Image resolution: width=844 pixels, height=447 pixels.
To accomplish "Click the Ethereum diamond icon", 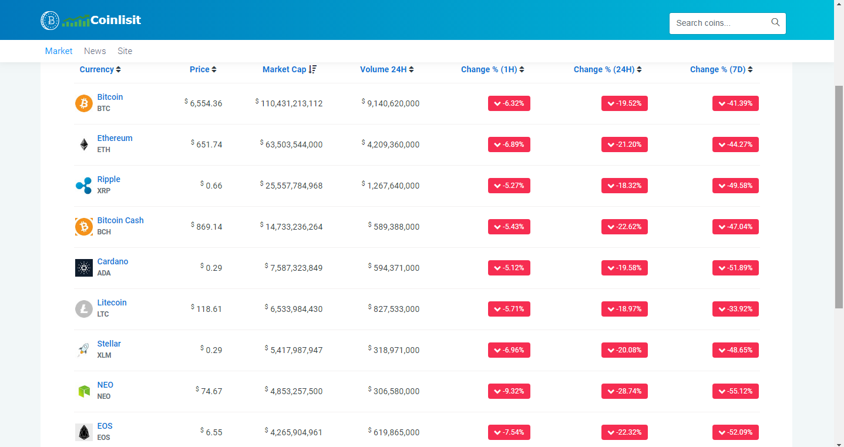I will click(84, 144).
